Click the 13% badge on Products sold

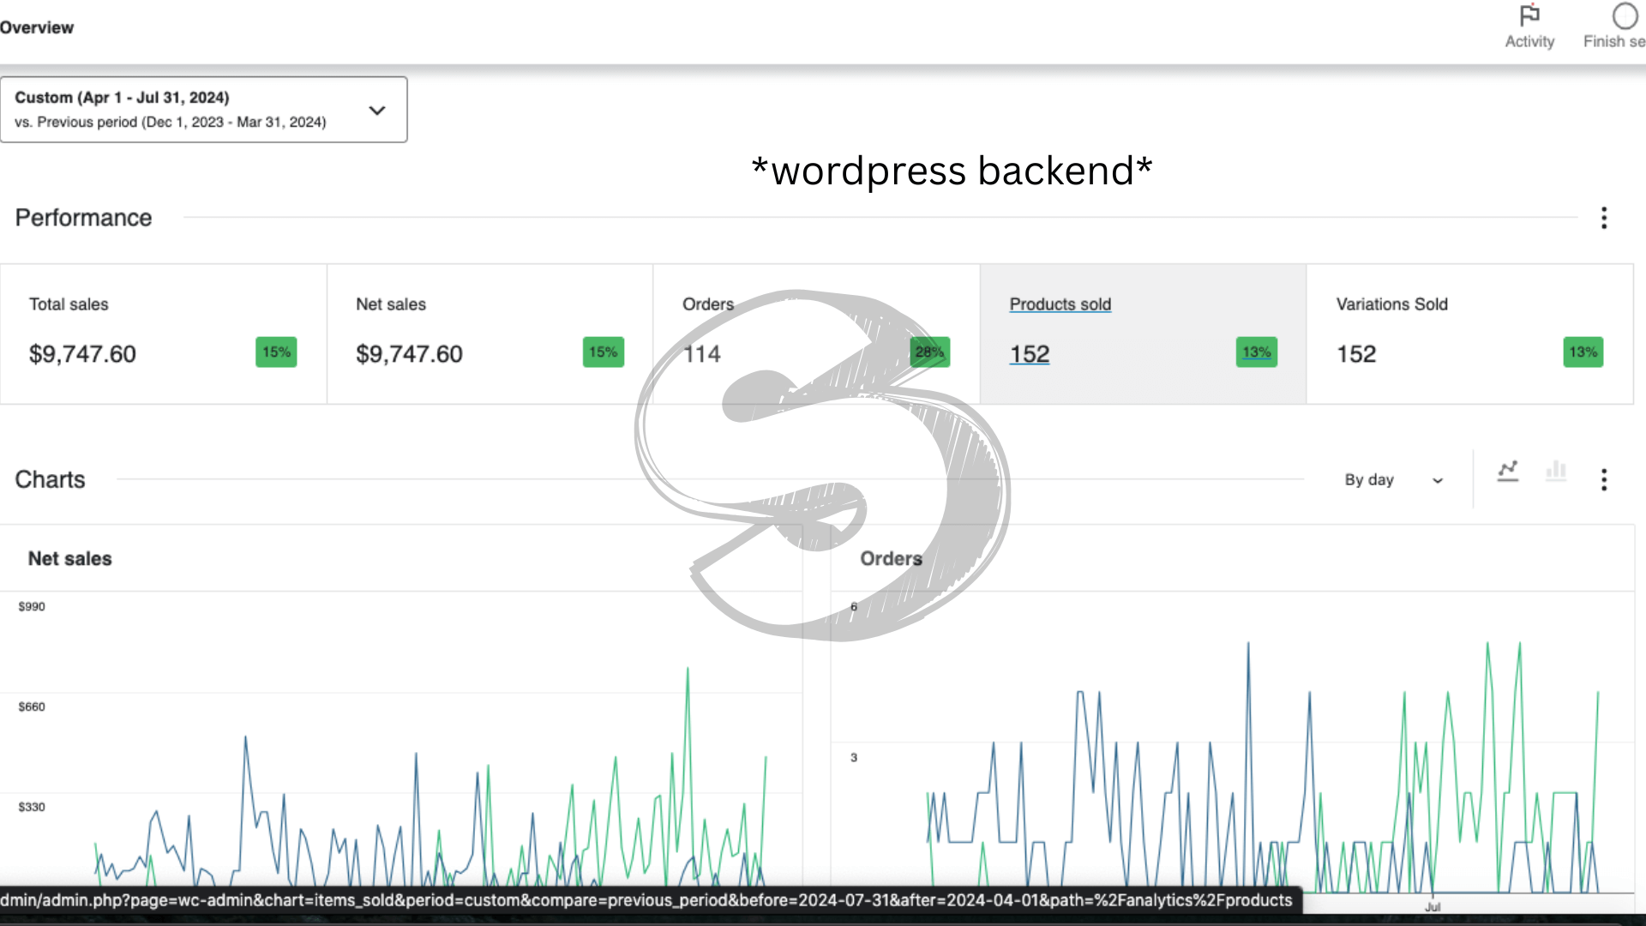(1257, 352)
